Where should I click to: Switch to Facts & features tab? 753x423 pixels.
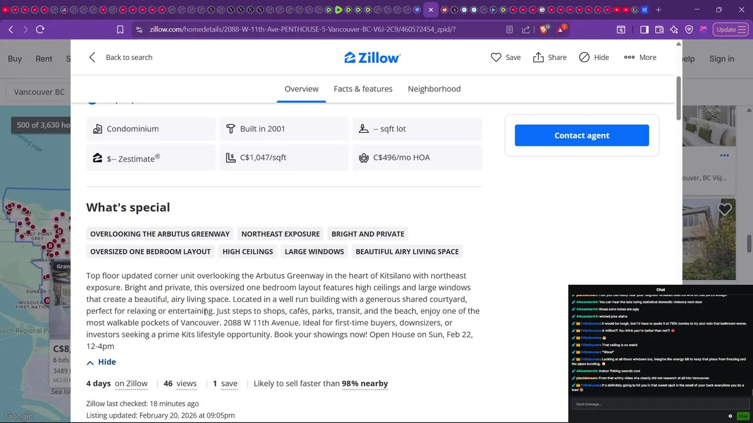[x=363, y=89]
